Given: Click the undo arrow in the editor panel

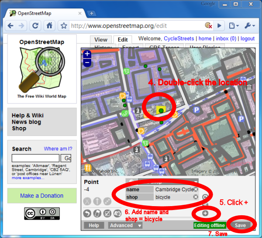Looking at the screenshot, I should [x=87, y=214].
